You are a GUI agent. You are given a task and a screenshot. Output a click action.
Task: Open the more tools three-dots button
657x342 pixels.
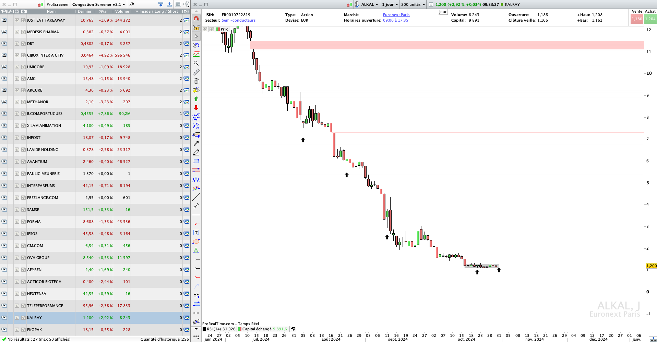(196, 337)
